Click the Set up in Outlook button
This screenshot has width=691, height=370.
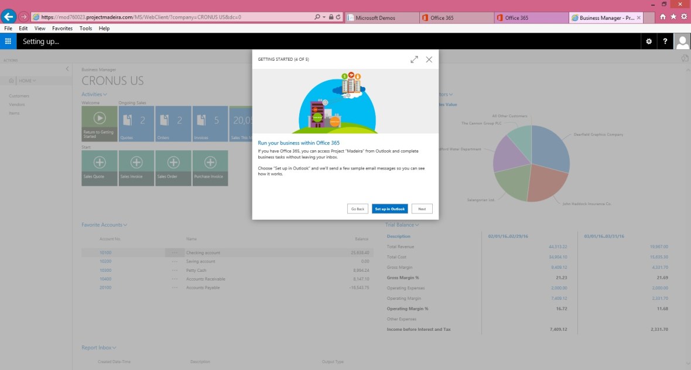(x=389, y=209)
